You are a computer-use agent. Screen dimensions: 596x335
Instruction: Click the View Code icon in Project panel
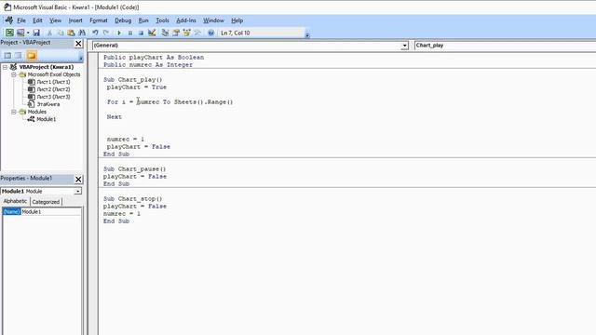tap(7, 56)
